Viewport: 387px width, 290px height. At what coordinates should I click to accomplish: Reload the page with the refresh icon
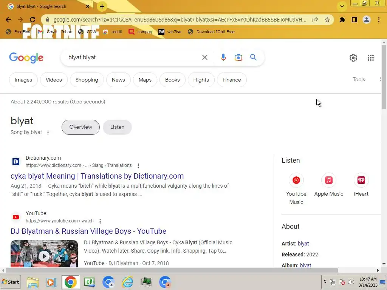(33, 20)
